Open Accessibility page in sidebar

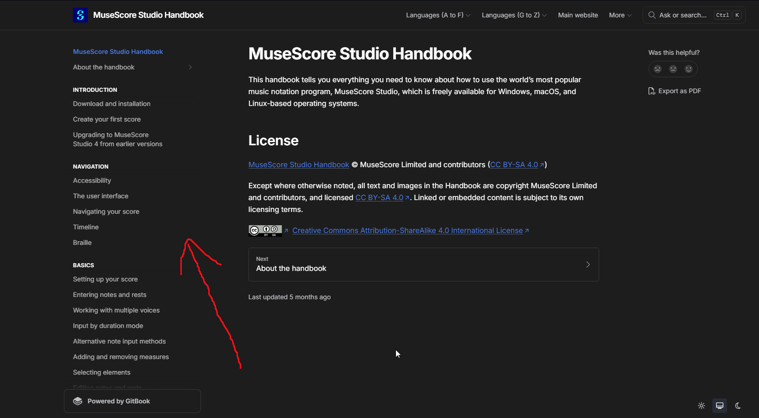point(92,180)
